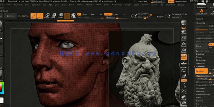Toggle the orange button in the top bar
The height and width of the screenshot is (107, 214).
coord(171,1)
